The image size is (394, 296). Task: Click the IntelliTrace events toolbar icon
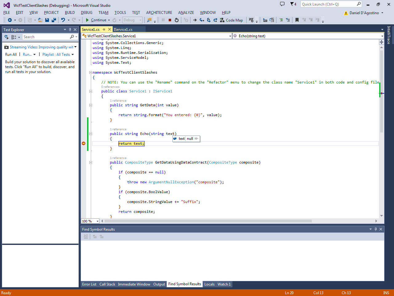251,20
